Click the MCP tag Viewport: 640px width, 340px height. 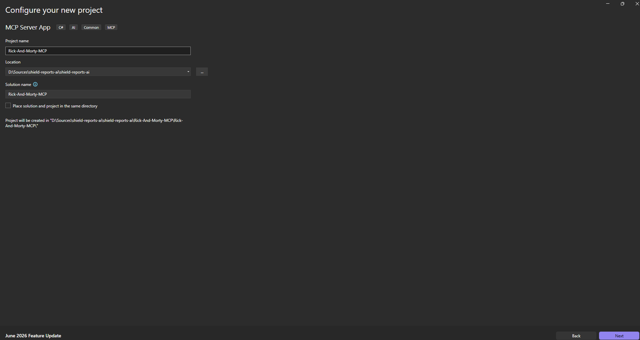click(111, 28)
